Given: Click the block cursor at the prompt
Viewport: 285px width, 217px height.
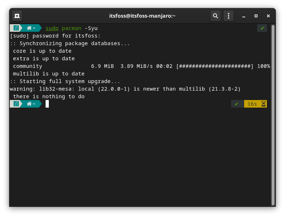Looking at the screenshot, I should coord(47,104).
